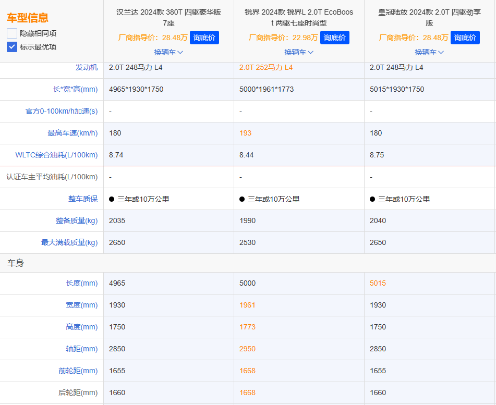
Task: Click the 后轮距(mm) row label
Action: tap(78, 392)
